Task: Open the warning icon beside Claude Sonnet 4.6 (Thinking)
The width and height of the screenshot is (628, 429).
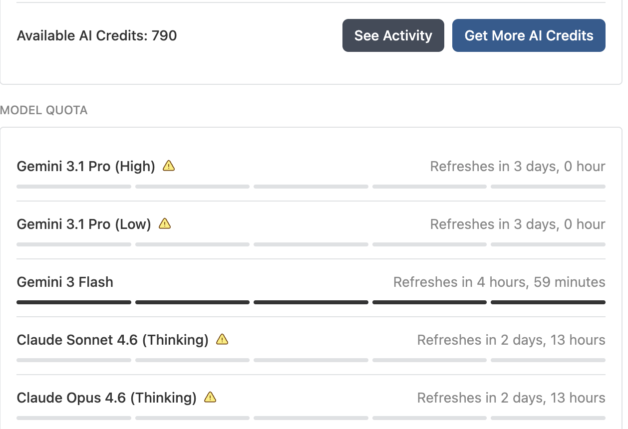Action: pos(222,339)
